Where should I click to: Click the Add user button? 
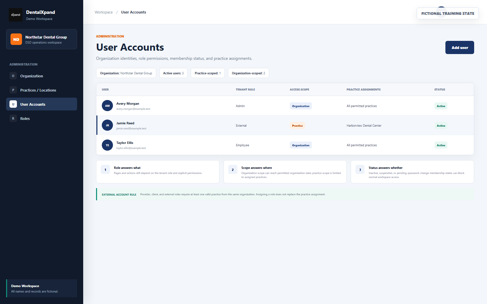[x=460, y=48]
